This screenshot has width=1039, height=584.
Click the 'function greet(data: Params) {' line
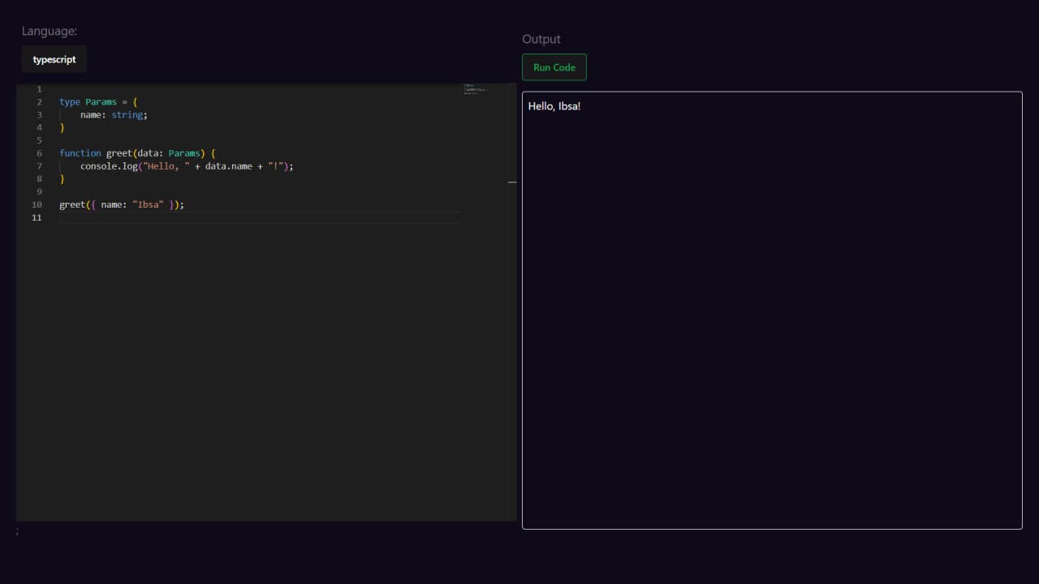pos(137,153)
